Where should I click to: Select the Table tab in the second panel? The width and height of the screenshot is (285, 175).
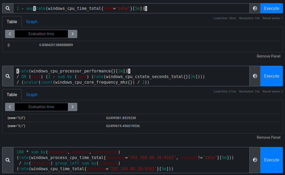pos(12,95)
